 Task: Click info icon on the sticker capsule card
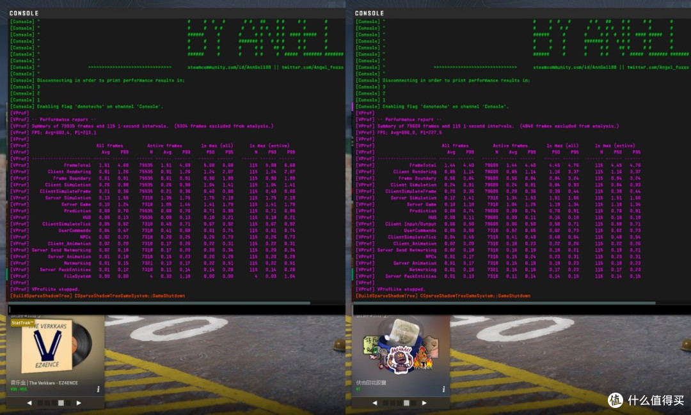[x=443, y=389]
